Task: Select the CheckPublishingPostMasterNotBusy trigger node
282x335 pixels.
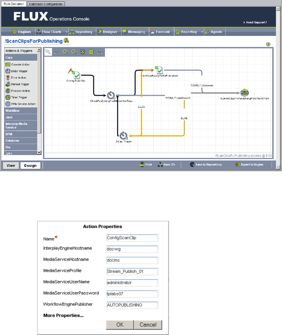Action: click(111, 95)
